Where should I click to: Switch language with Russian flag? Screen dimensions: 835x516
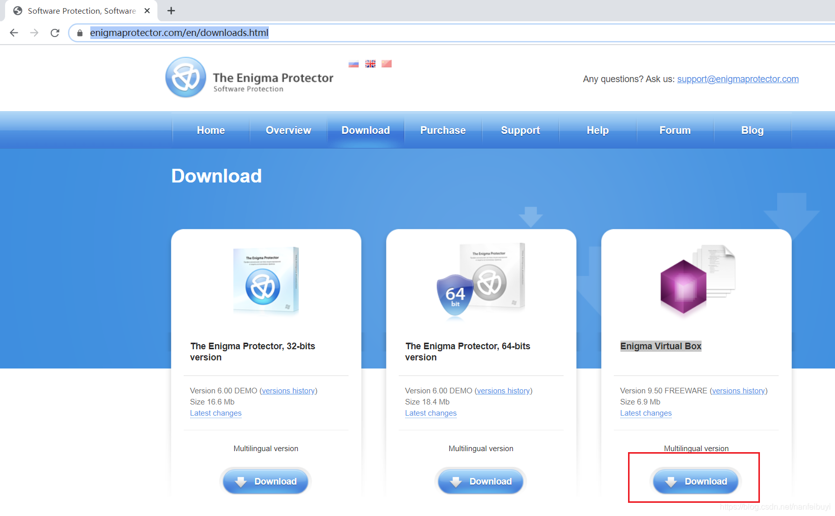coord(354,64)
